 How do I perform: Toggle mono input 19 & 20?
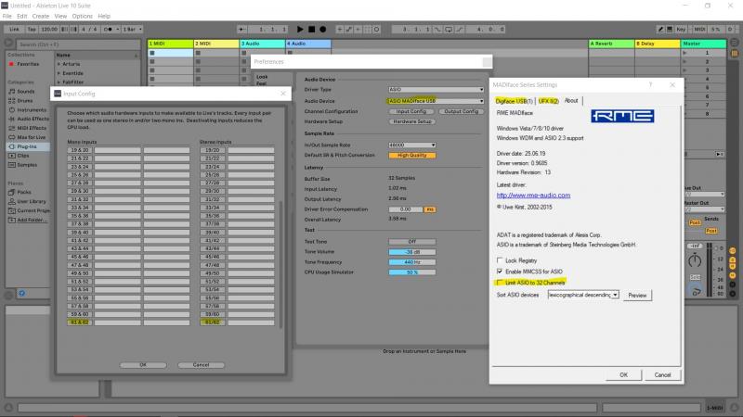pos(80,150)
